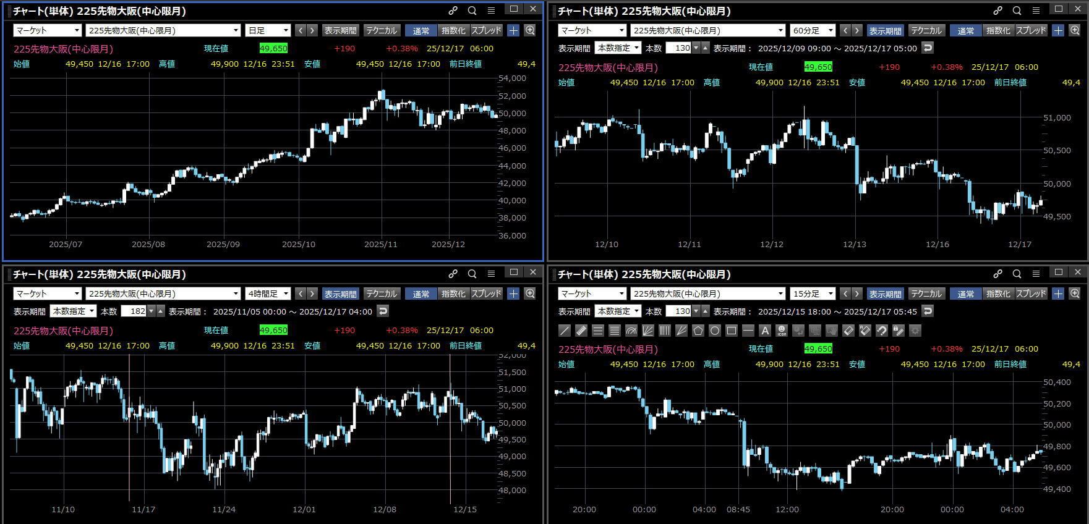Expand the 15分足 interval dropdown

(813, 294)
